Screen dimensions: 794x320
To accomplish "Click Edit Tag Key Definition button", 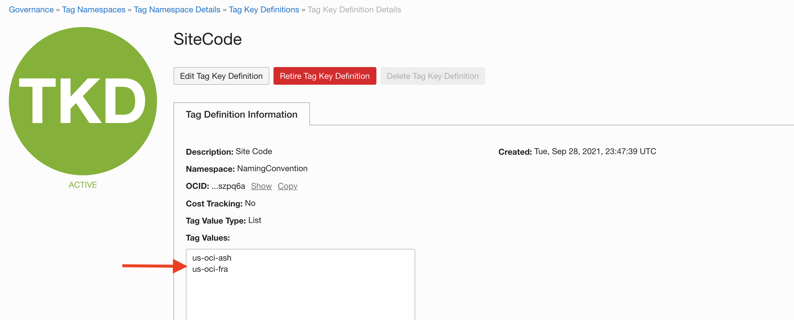I will 221,76.
